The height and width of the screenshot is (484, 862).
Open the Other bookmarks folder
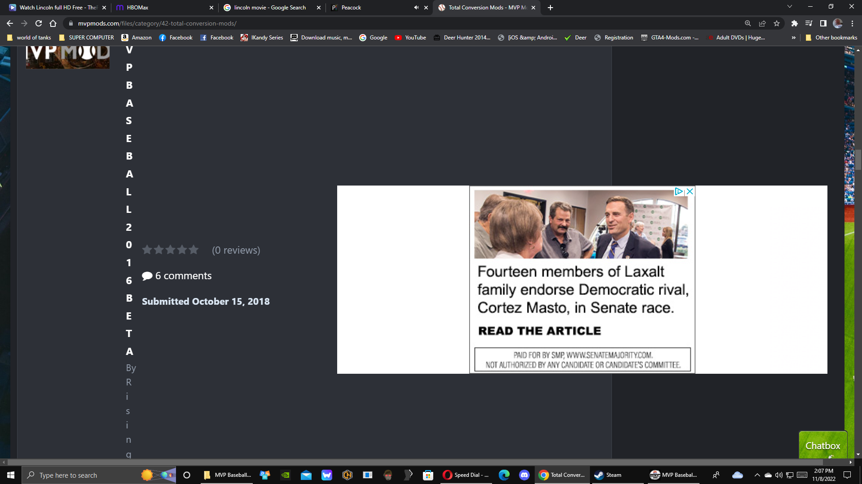coord(831,38)
